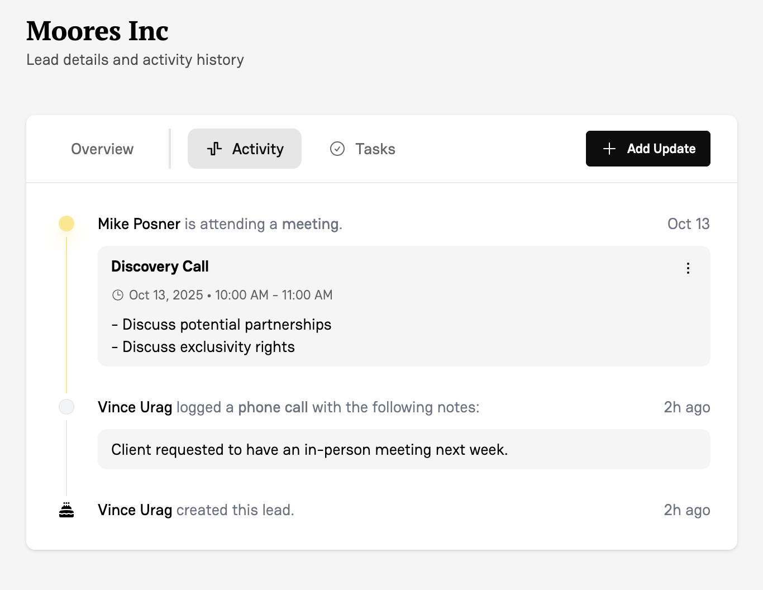Click the meeting link in the activity entry
The width and height of the screenshot is (763, 590).
pos(311,223)
